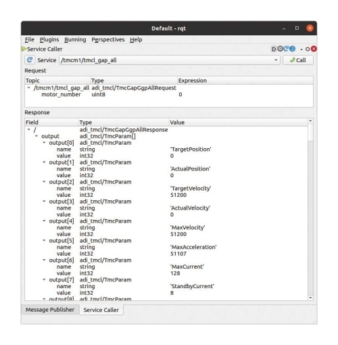Click the D dock toggle icon
Screen dimensions: 338x345
[274, 49]
